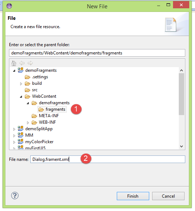Click the File name input field
Image resolution: width=195 pixels, height=211 pixels.
[x=108, y=159]
